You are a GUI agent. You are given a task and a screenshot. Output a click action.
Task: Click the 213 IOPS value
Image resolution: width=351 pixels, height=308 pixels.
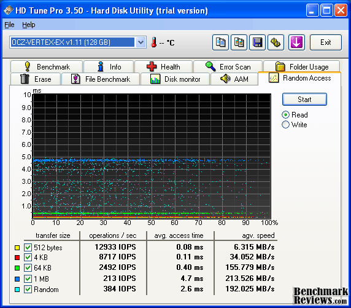pos(120,278)
